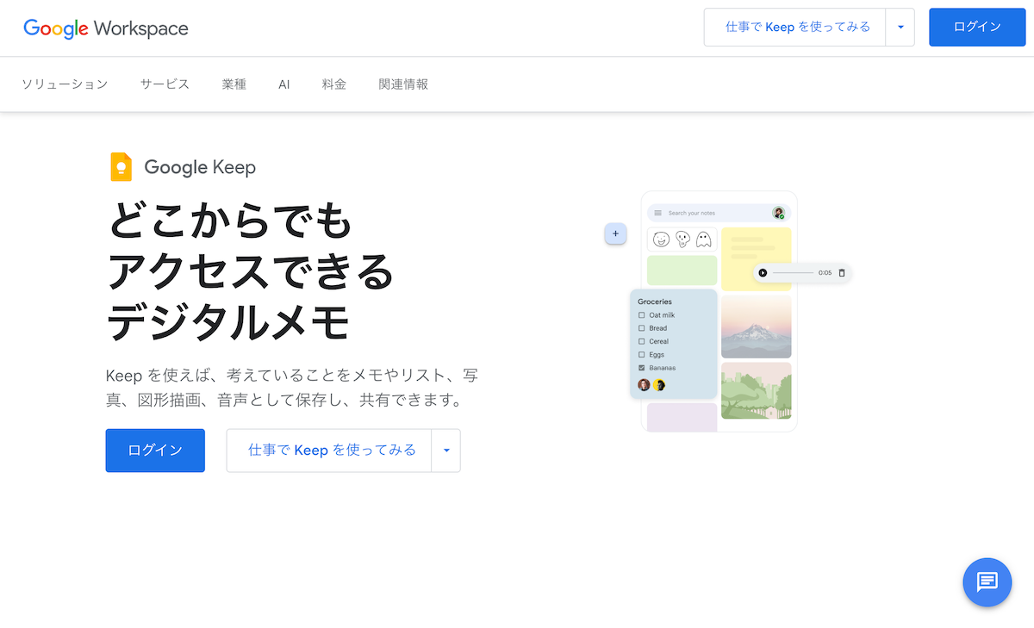Click the Google Keep product name text

coord(200,167)
